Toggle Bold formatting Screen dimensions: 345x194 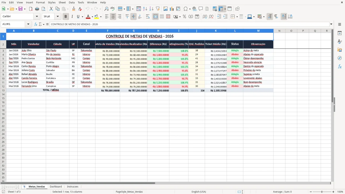coord(66,17)
